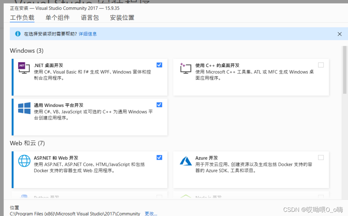This screenshot has width=348, height=216.
Task: Click the vertical scrollbar of the workload list
Action: (344, 70)
